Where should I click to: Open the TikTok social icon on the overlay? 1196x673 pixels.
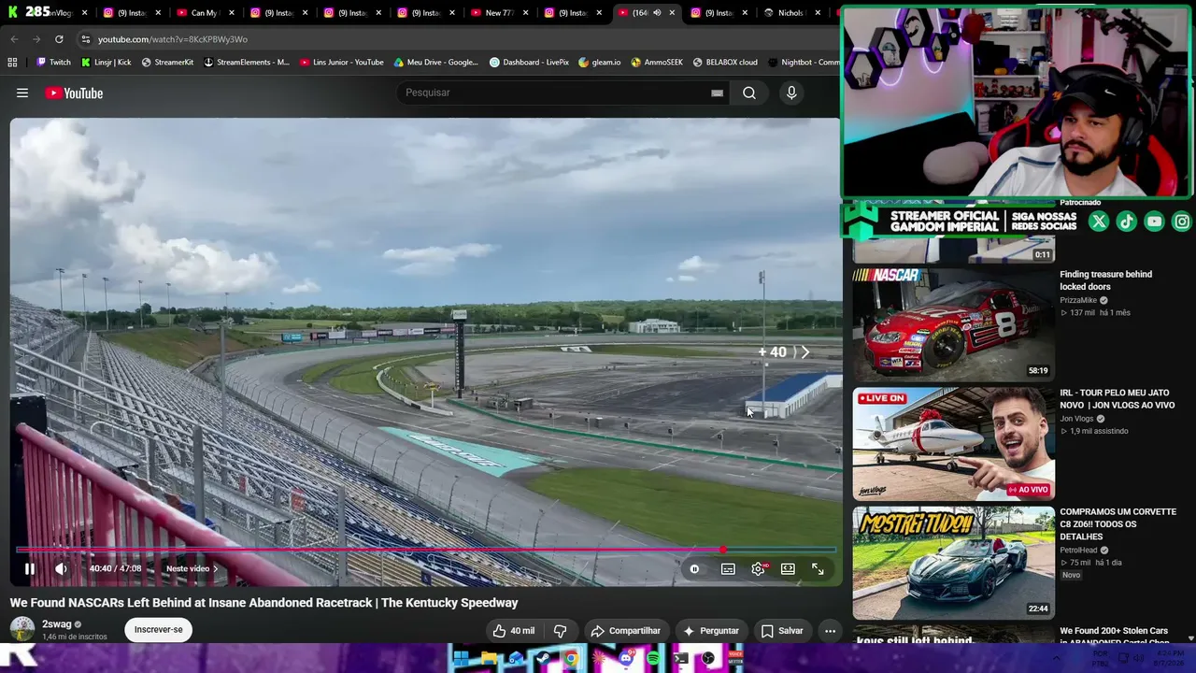(1127, 222)
